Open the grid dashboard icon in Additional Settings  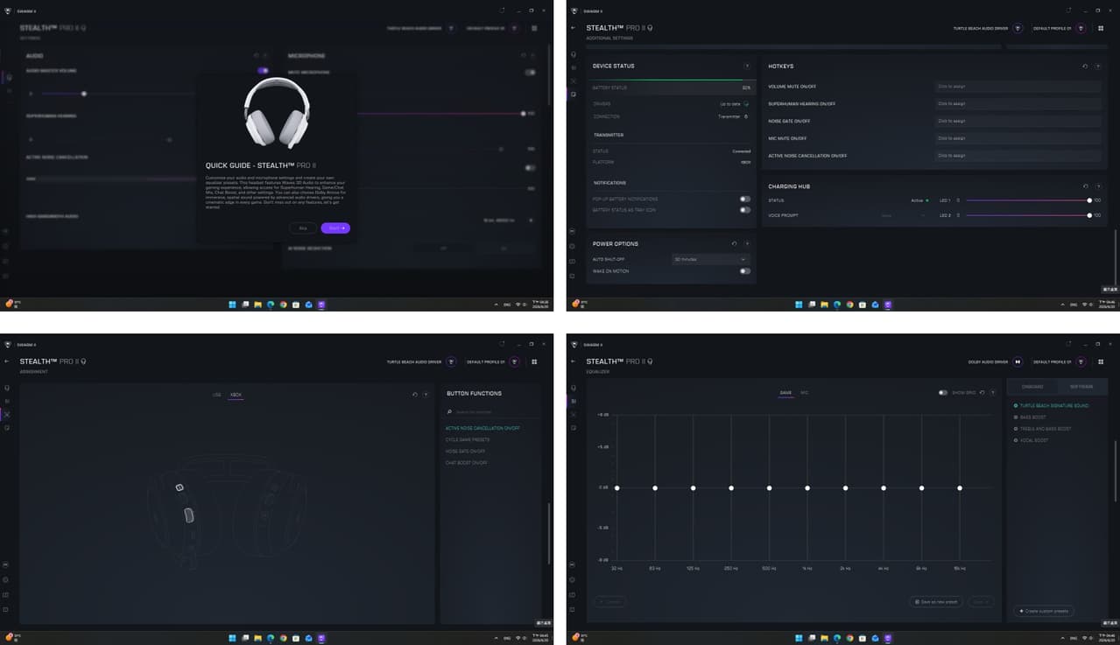[x=1102, y=28]
